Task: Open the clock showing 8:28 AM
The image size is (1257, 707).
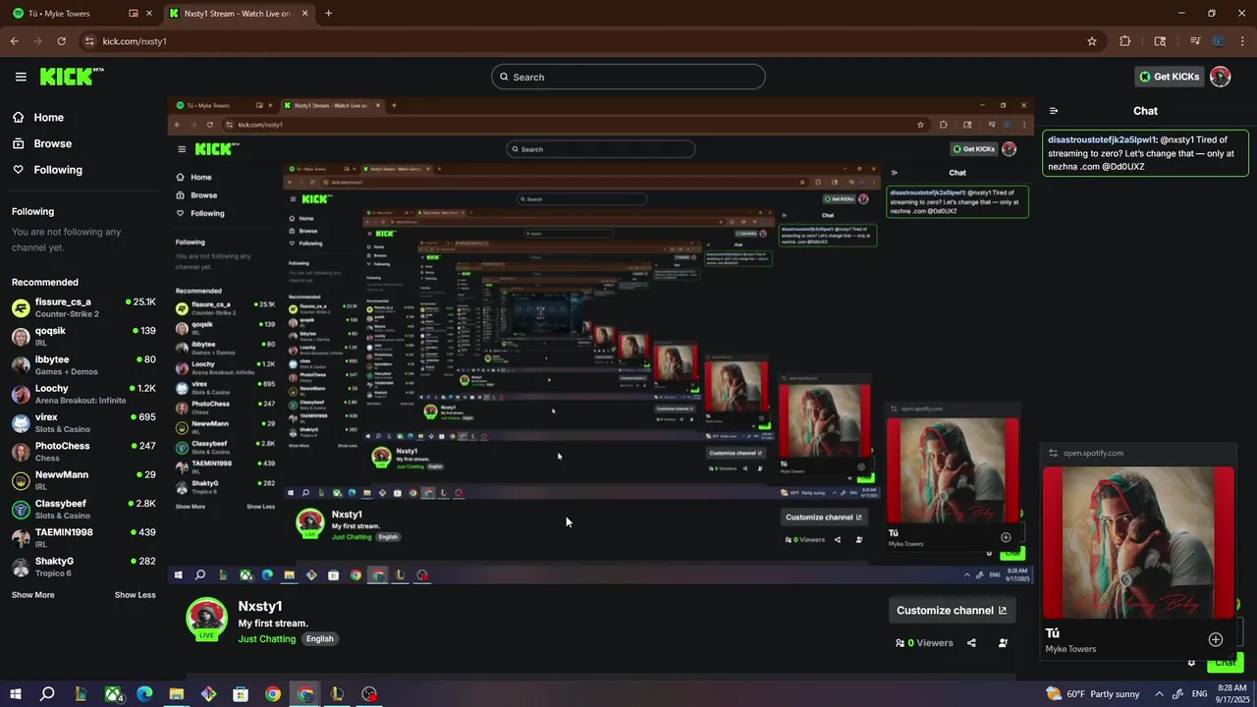Action: 1230,694
